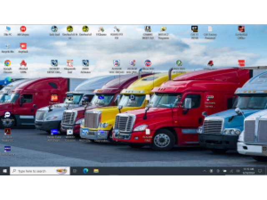Open the CAT ET shortcut
Screen dimensions: 267x200
pyautogui.click(x=194, y=30)
